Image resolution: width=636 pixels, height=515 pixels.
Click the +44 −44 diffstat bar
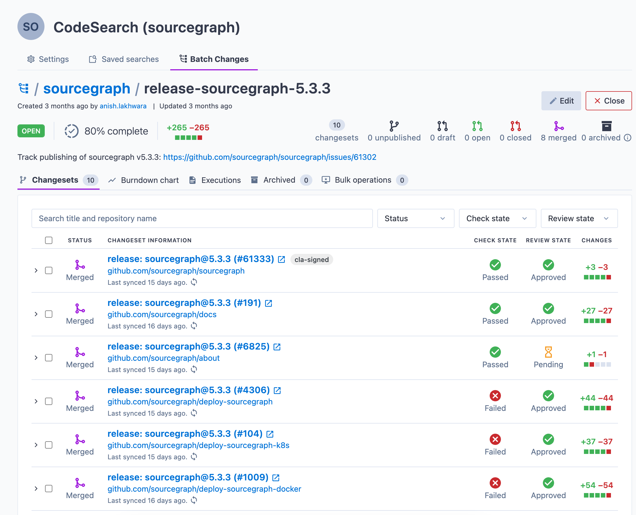point(597,408)
